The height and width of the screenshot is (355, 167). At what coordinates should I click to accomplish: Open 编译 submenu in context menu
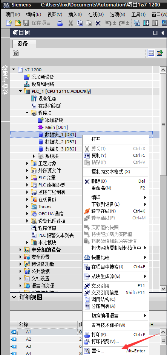(116, 197)
